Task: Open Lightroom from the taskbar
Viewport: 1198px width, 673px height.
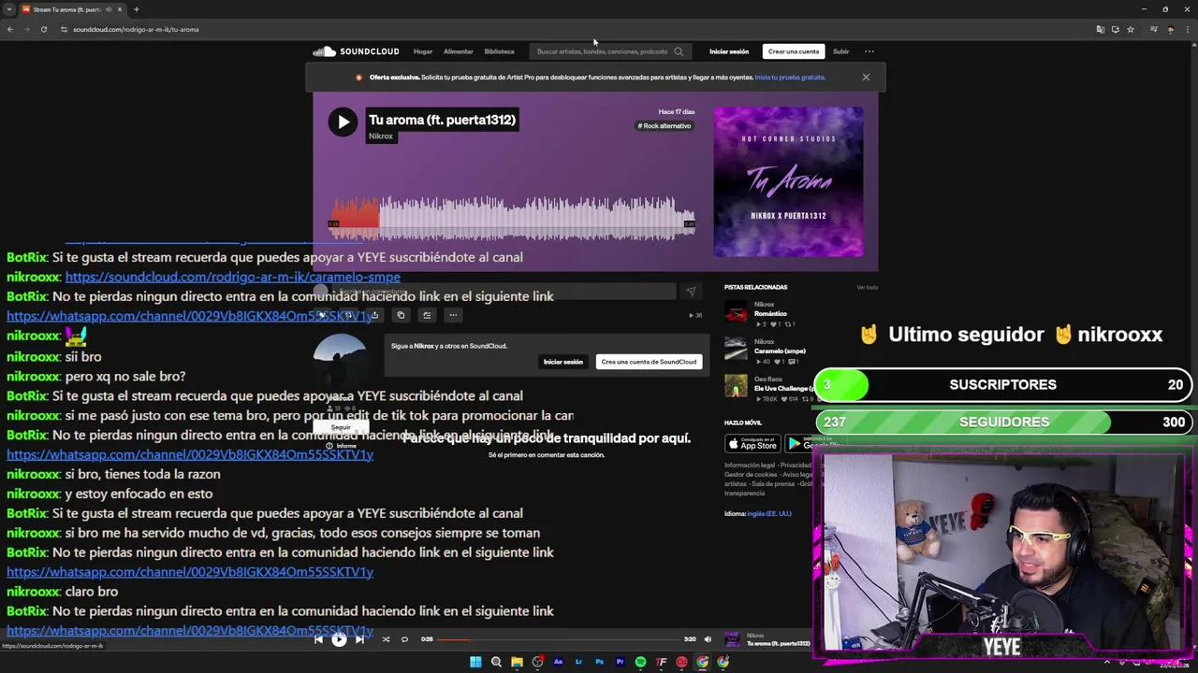Action: pyautogui.click(x=578, y=662)
